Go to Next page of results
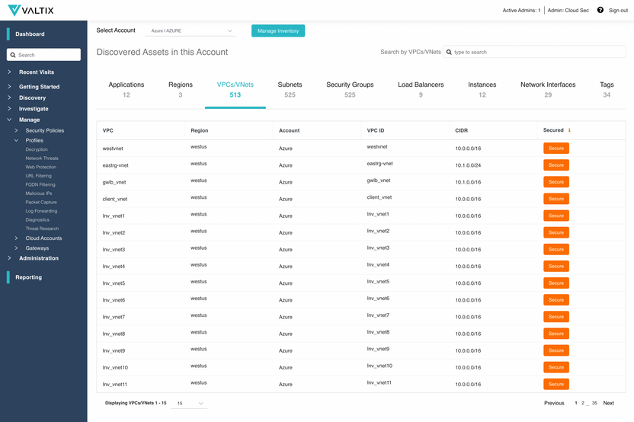Image resolution: width=634 pixels, height=422 pixels. point(608,403)
